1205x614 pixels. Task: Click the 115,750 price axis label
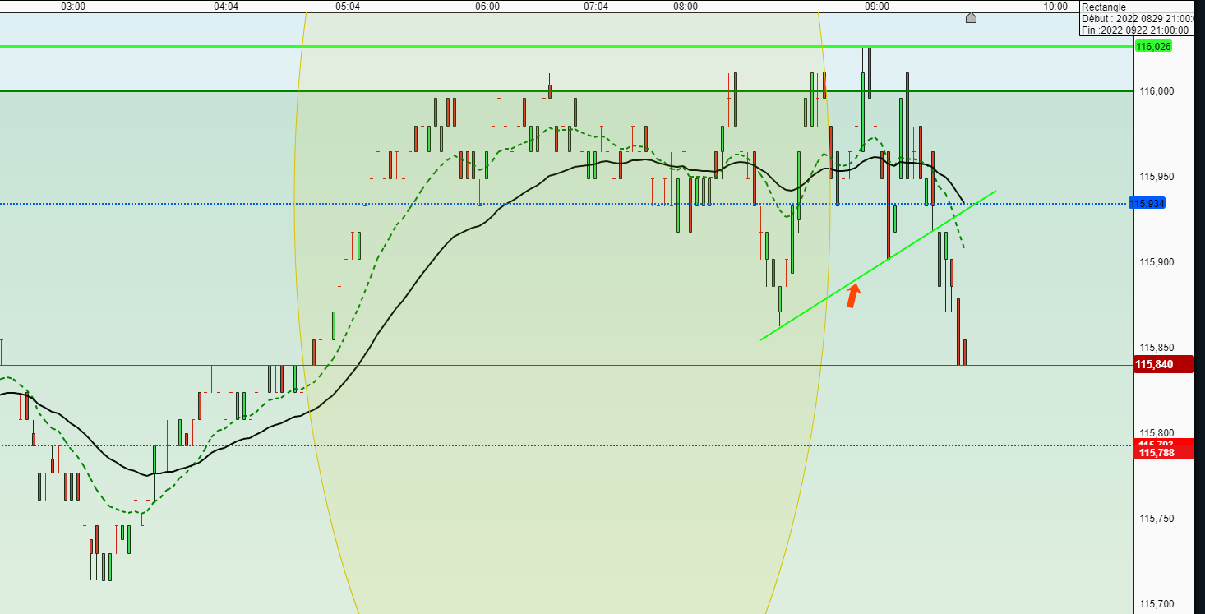[1157, 519]
